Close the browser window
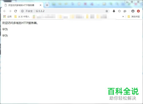The height and width of the screenshot is (104, 143). pyautogui.click(x=138, y=2)
